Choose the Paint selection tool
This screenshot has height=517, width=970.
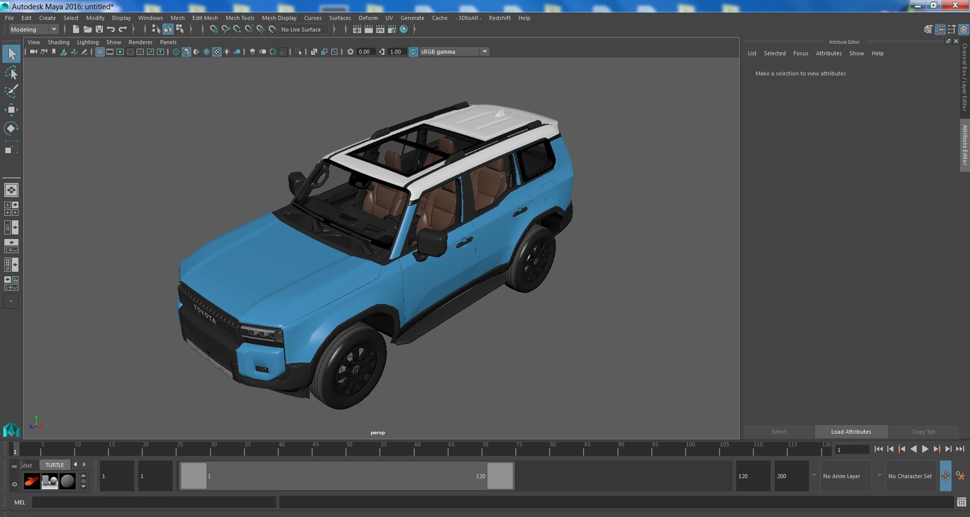pyautogui.click(x=11, y=91)
